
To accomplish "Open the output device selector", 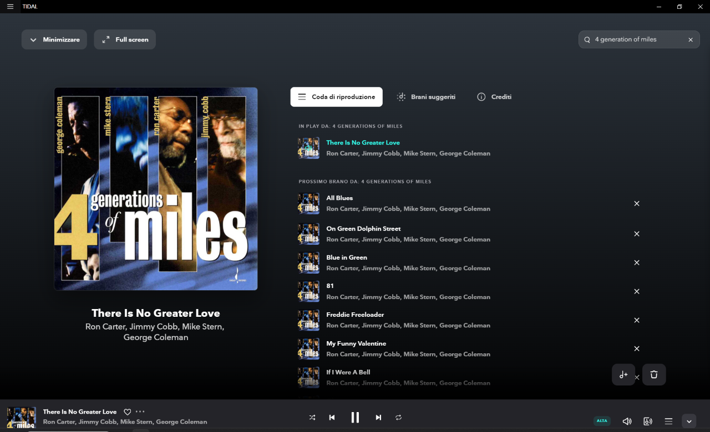I will pyautogui.click(x=647, y=421).
